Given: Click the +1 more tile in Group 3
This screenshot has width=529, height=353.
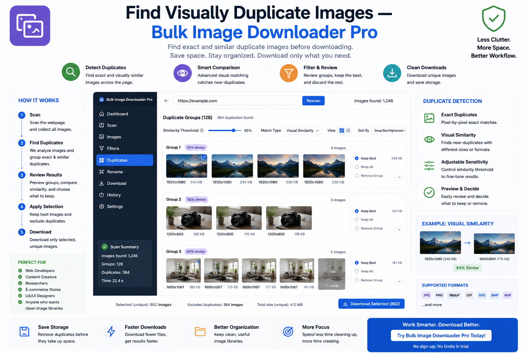Looking at the screenshot, I should tap(332, 274).
